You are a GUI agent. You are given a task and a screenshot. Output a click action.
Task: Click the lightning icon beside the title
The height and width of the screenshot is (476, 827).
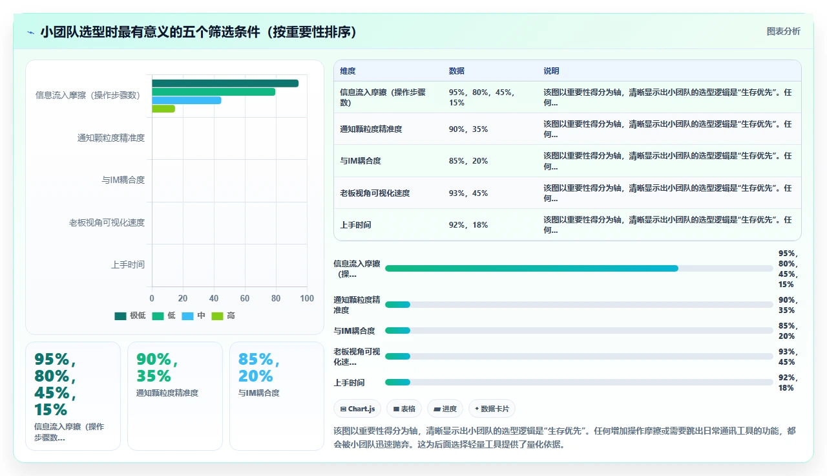30,32
